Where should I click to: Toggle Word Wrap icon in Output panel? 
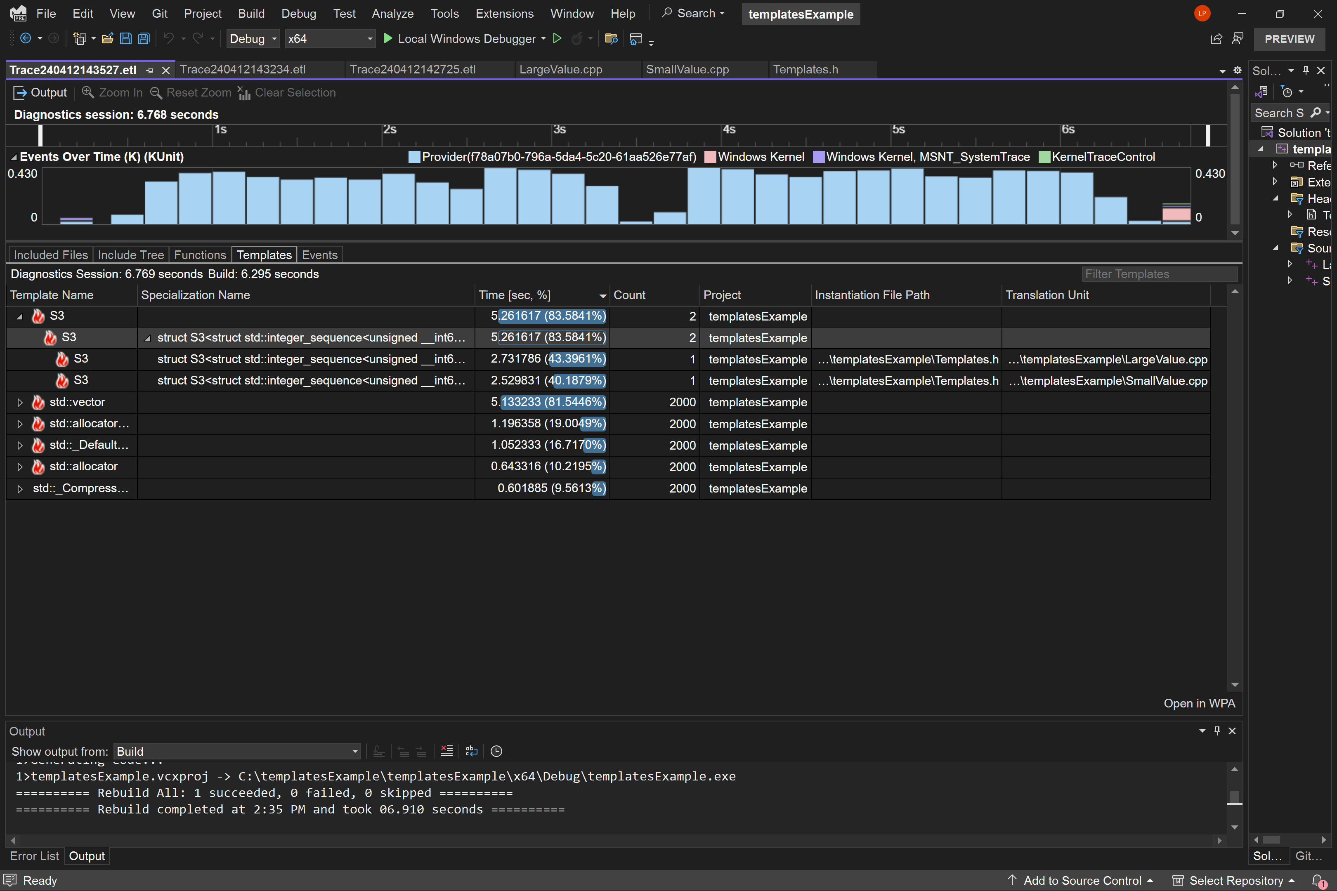pyautogui.click(x=471, y=751)
